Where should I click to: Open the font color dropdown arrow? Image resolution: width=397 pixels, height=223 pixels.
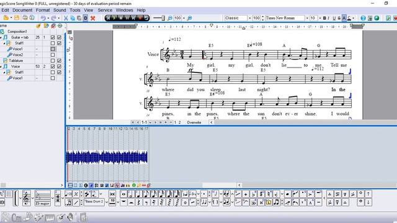click(354, 18)
